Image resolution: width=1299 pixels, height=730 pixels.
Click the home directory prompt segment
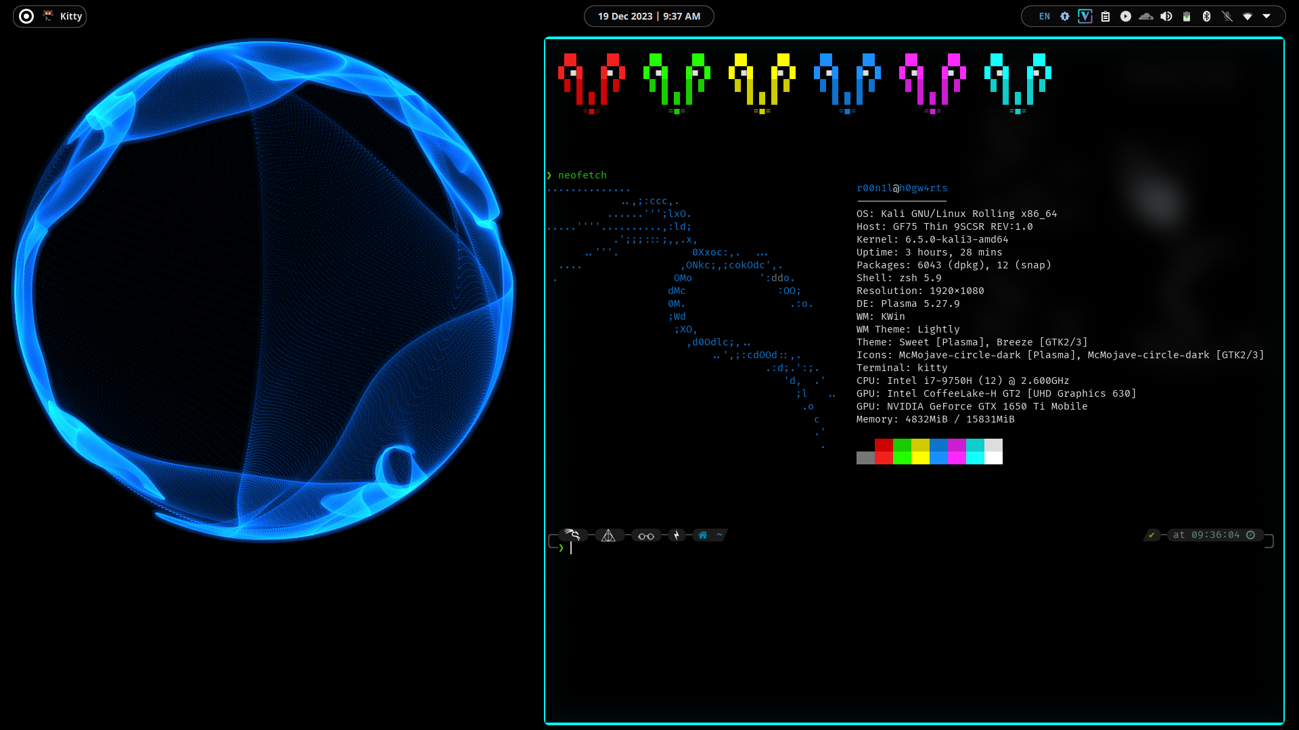(x=709, y=535)
